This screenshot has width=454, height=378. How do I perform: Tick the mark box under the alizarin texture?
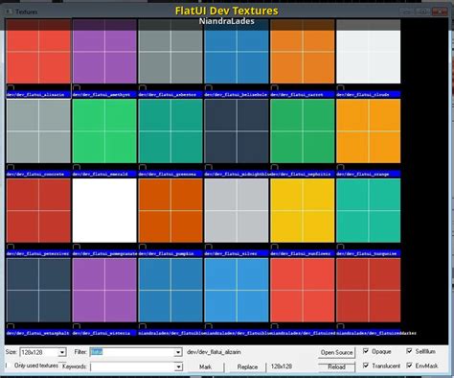click(11, 87)
